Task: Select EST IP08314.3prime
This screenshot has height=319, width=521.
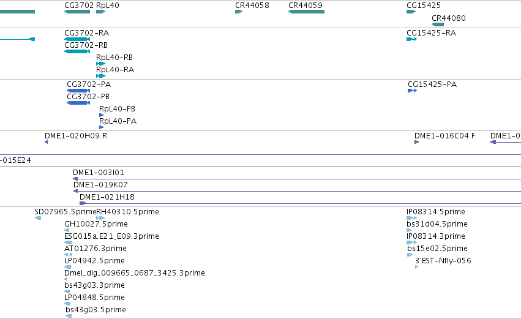Action: pos(411,242)
